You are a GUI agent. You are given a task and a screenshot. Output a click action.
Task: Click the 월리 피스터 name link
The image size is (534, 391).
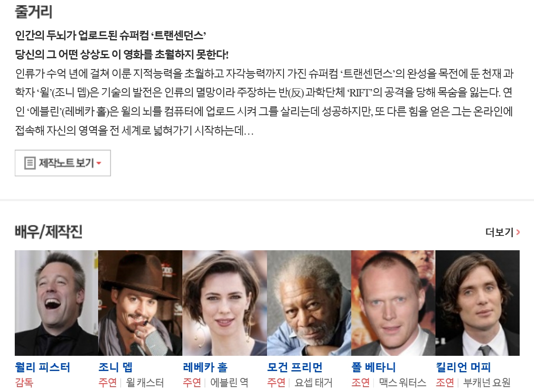43,367
